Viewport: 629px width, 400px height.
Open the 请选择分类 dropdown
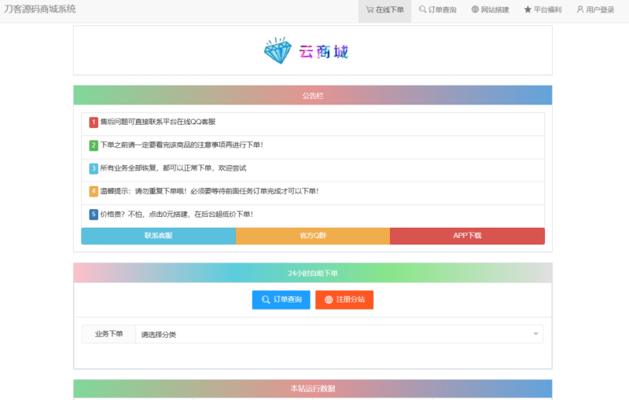click(x=340, y=334)
